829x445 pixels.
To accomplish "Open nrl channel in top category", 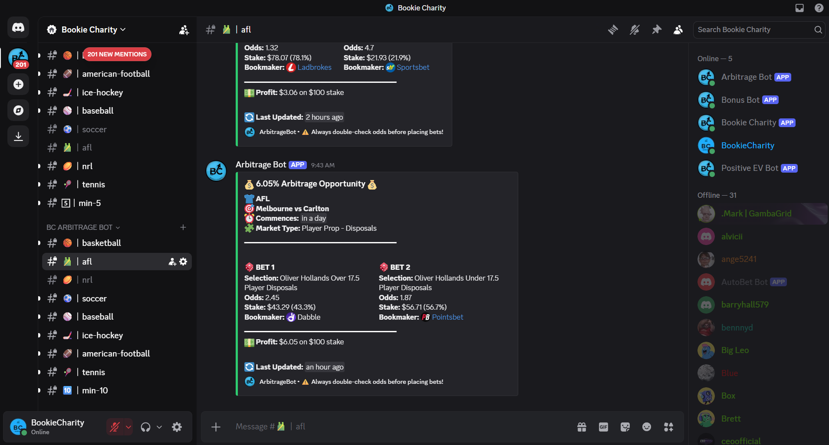I will click(x=116, y=166).
